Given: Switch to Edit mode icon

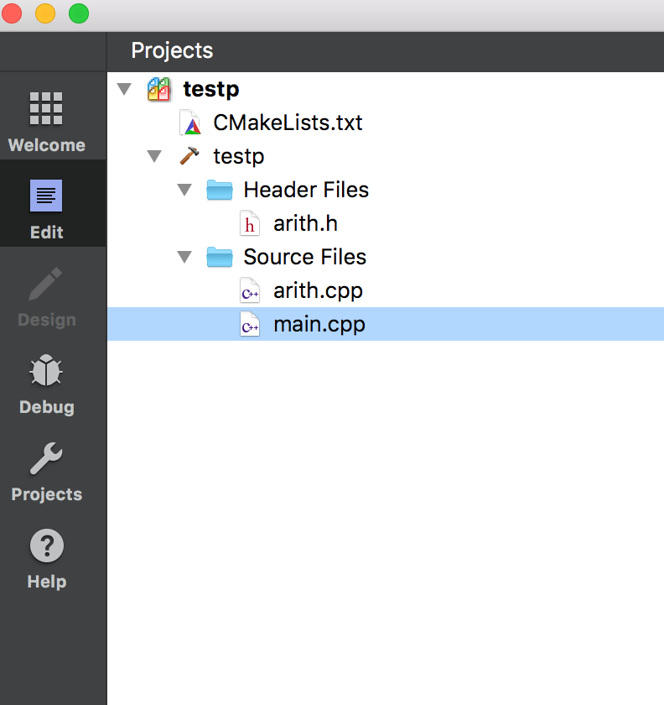Looking at the screenshot, I should 46,196.
